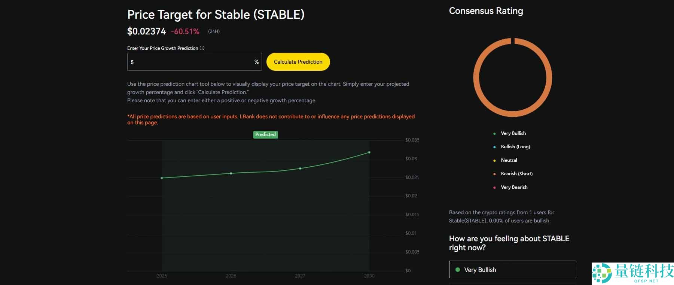Click the Predicted label above the chart

point(265,134)
